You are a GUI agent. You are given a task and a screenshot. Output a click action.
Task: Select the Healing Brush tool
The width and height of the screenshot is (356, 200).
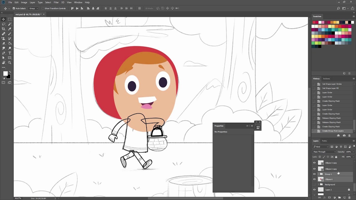4,34
